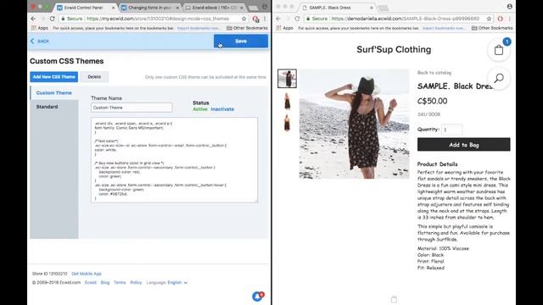This screenshot has width=543, height=305.
Task: Select the third product thumbnail
Action: tap(287, 123)
